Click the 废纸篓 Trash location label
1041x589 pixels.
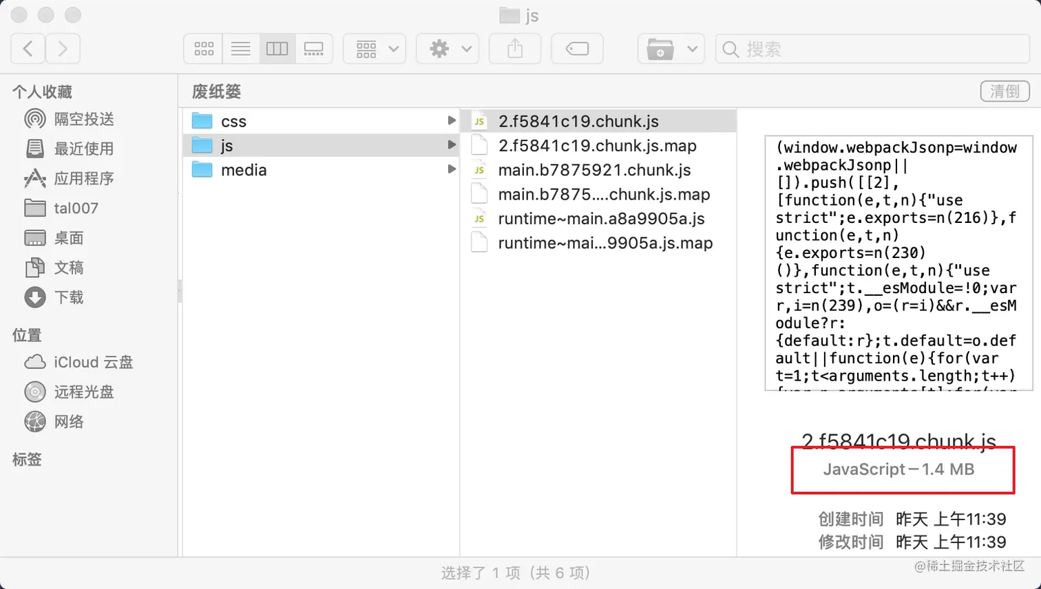(216, 92)
